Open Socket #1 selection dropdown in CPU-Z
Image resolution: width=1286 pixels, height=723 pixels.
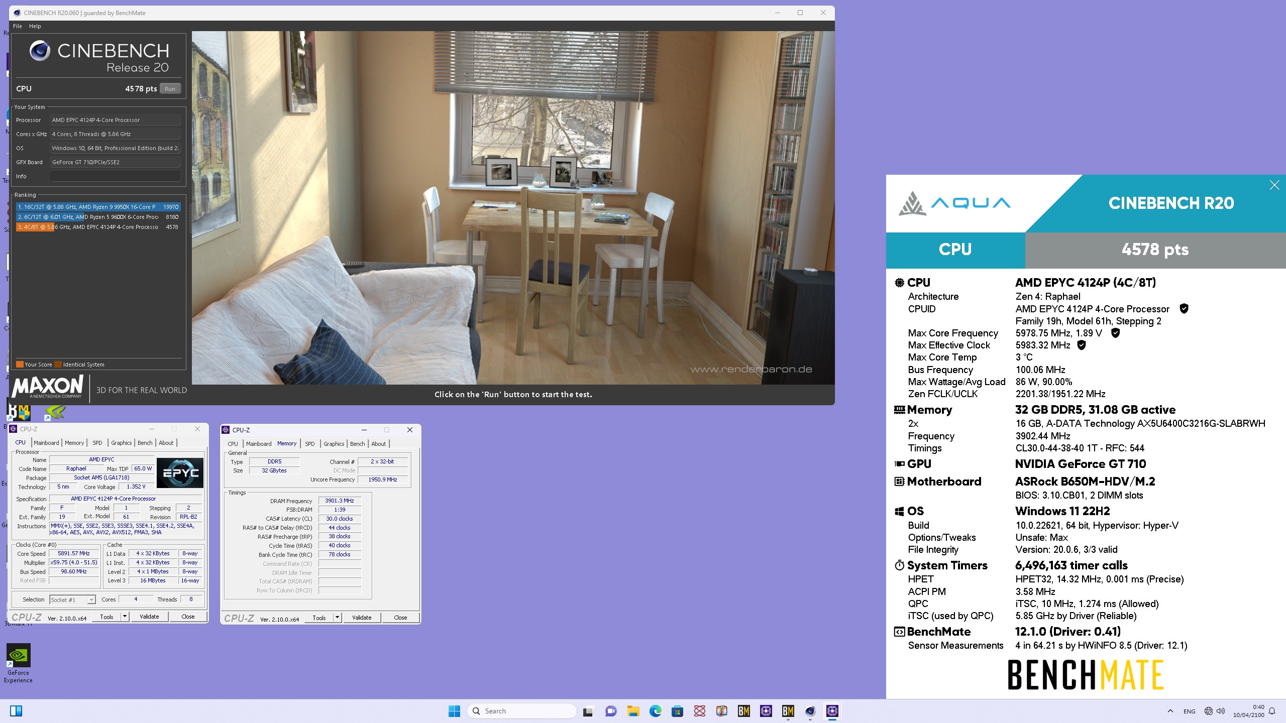[x=73, y=599]
